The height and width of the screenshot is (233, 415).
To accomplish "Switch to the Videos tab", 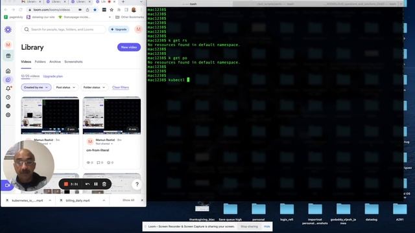I will 26,62.
